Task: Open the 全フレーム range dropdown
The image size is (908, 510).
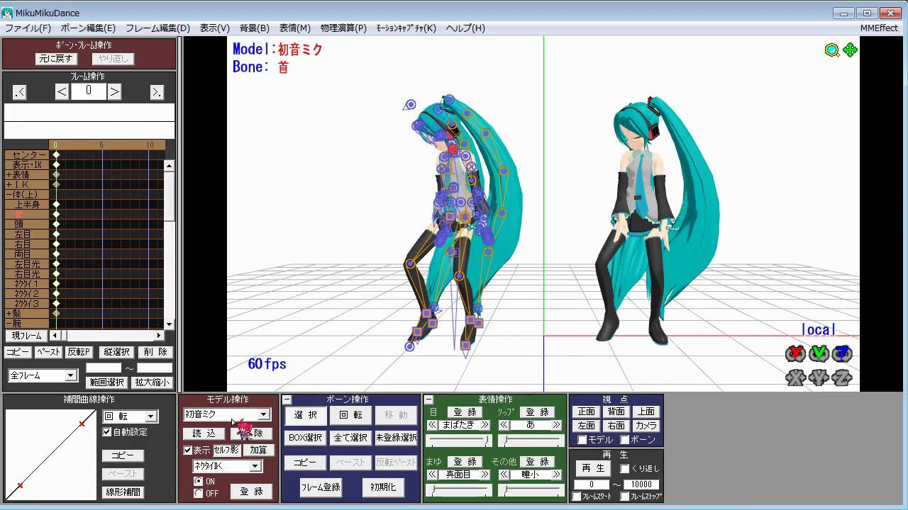Action: [70, 375]
